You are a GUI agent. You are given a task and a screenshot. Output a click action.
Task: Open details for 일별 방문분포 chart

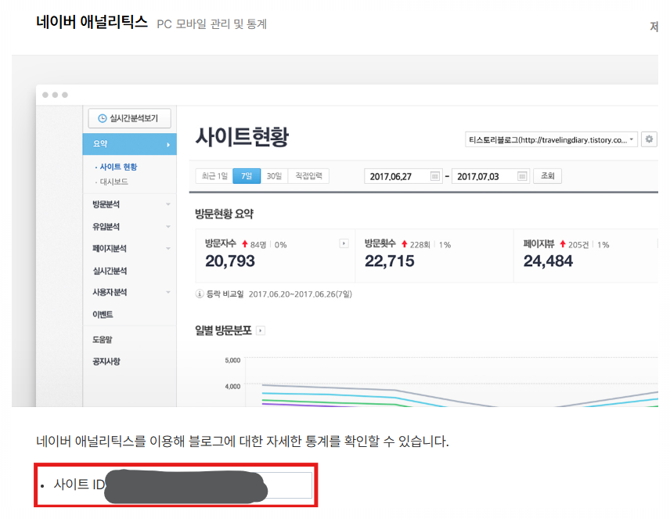[261, 330]
